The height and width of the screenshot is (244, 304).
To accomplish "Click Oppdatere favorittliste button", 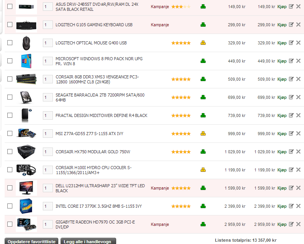I will 31,241.
